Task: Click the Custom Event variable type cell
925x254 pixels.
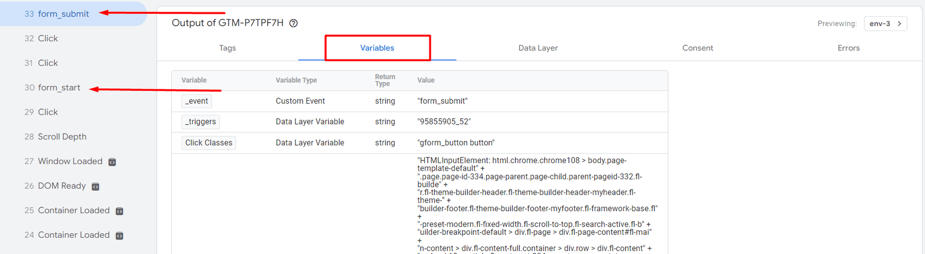Action: pos(300,101)
